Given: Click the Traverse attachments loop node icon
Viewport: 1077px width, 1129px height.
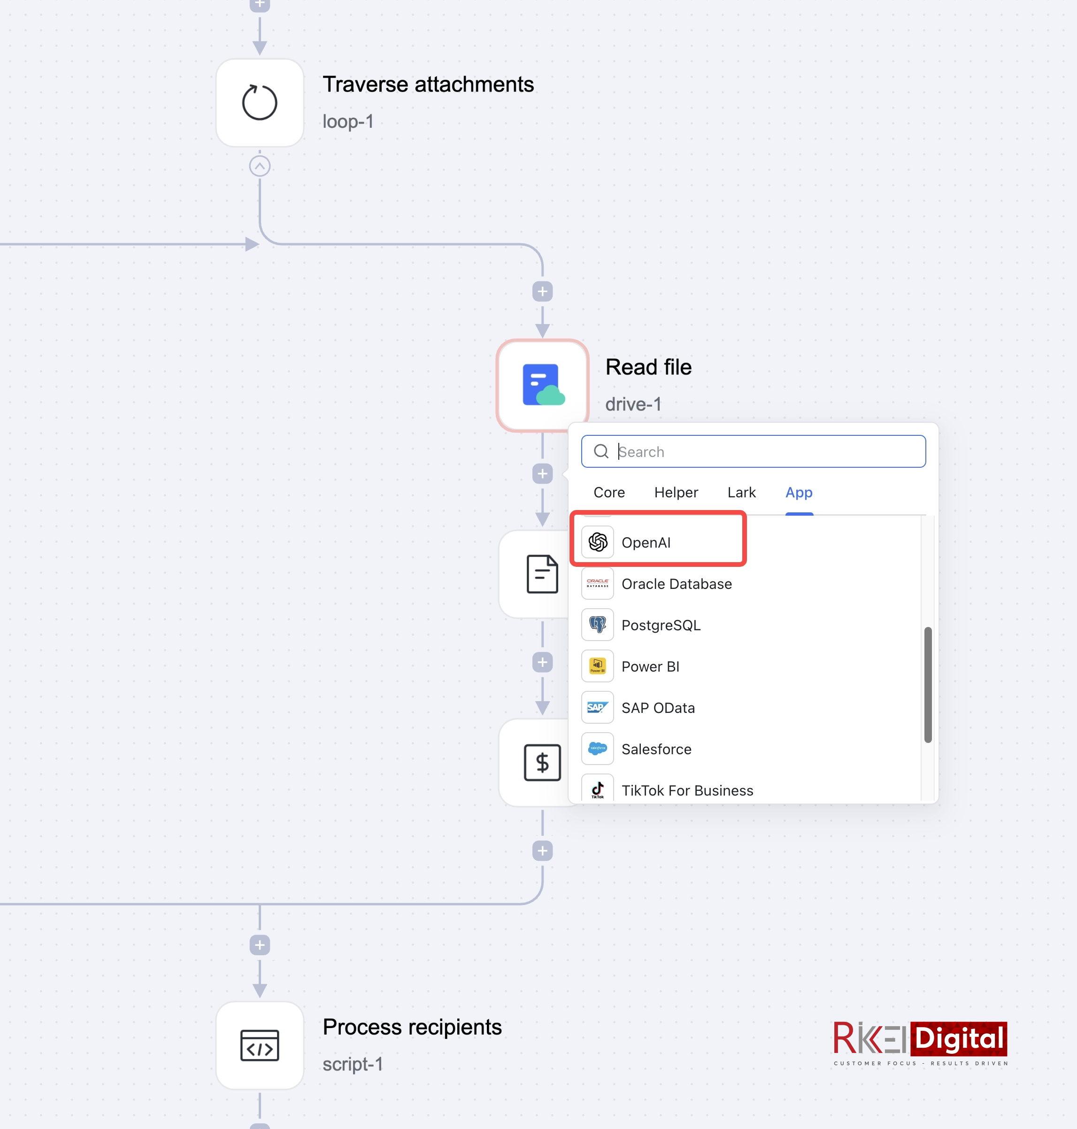Looking at the screenshot, I should [x=260, y=103].
